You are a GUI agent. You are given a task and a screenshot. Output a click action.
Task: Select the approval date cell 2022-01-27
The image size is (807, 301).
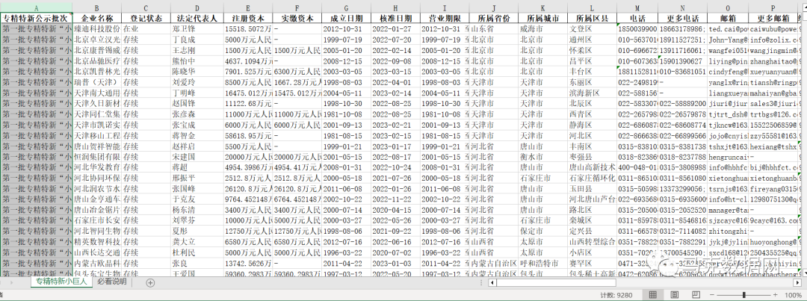coord(395,29)
